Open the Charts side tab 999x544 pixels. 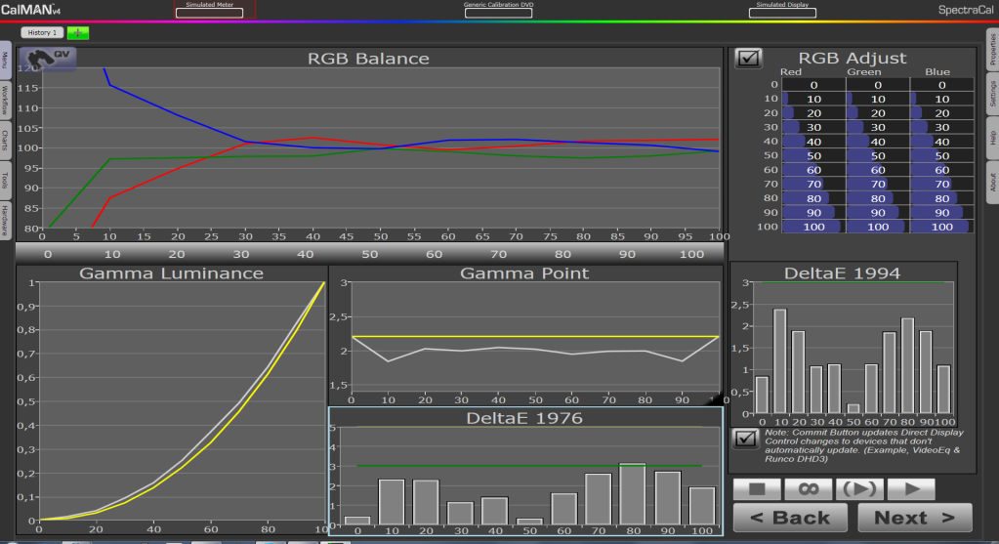pos(6,139)
